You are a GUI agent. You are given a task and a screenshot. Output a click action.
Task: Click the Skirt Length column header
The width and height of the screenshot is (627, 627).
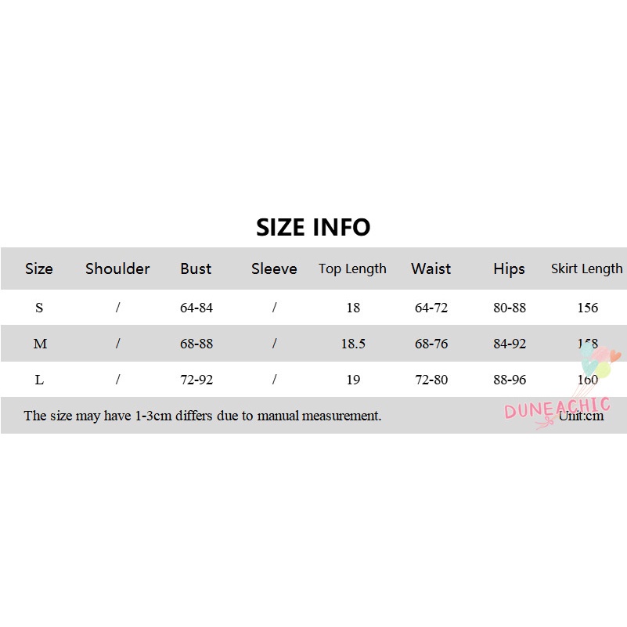point(587,268)
